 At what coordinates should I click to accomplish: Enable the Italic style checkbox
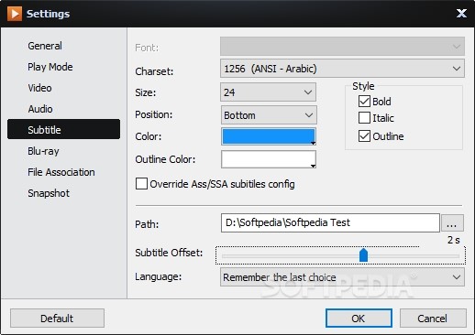(364, 118)
